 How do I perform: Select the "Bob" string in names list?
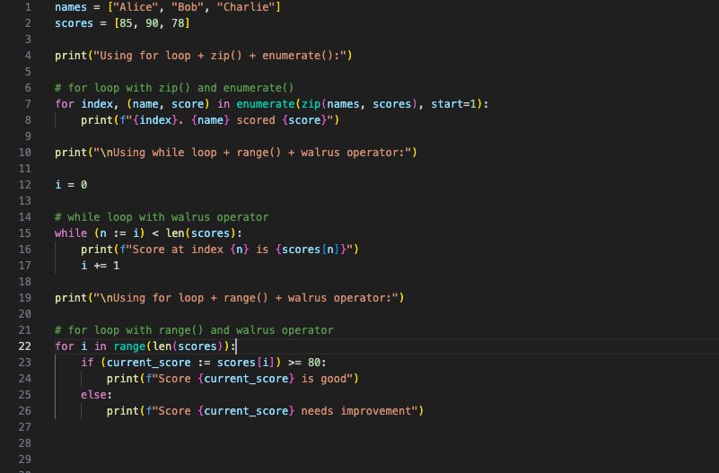[188, 7]
